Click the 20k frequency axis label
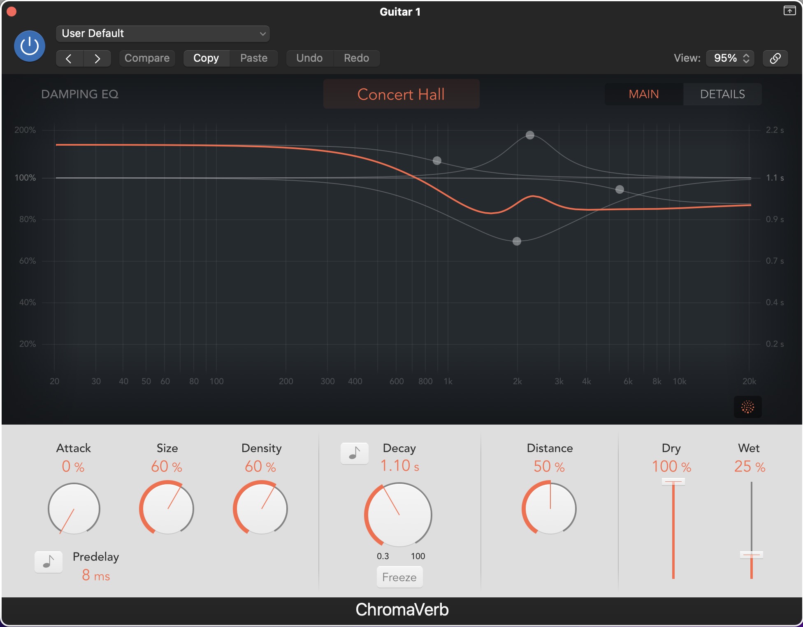Image resolution: width=803 pixels, height=627 pixels. 749,381
